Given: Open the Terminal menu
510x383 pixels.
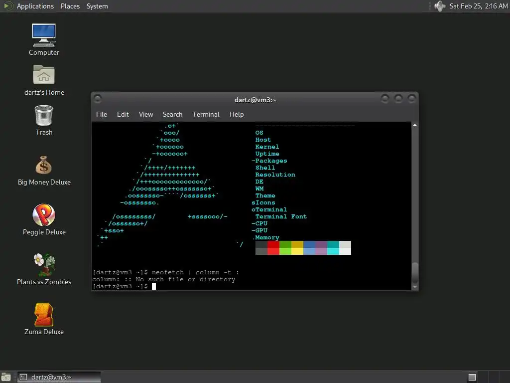Looking at the screenshot, I should 206,114.
